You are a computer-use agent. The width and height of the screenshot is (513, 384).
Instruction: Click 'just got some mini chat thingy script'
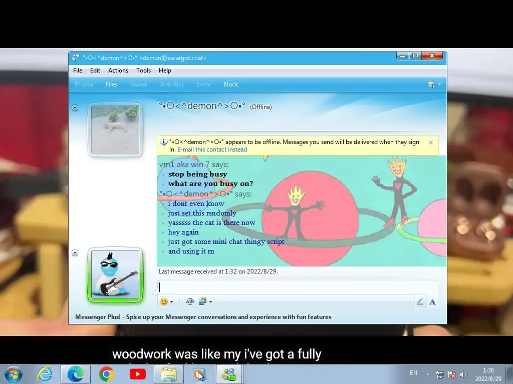226,241
